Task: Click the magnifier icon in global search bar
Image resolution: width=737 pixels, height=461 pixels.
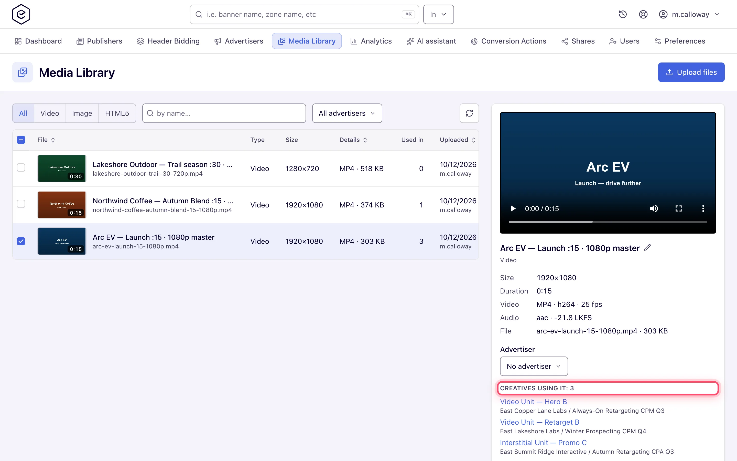Action: coord(199,14)
